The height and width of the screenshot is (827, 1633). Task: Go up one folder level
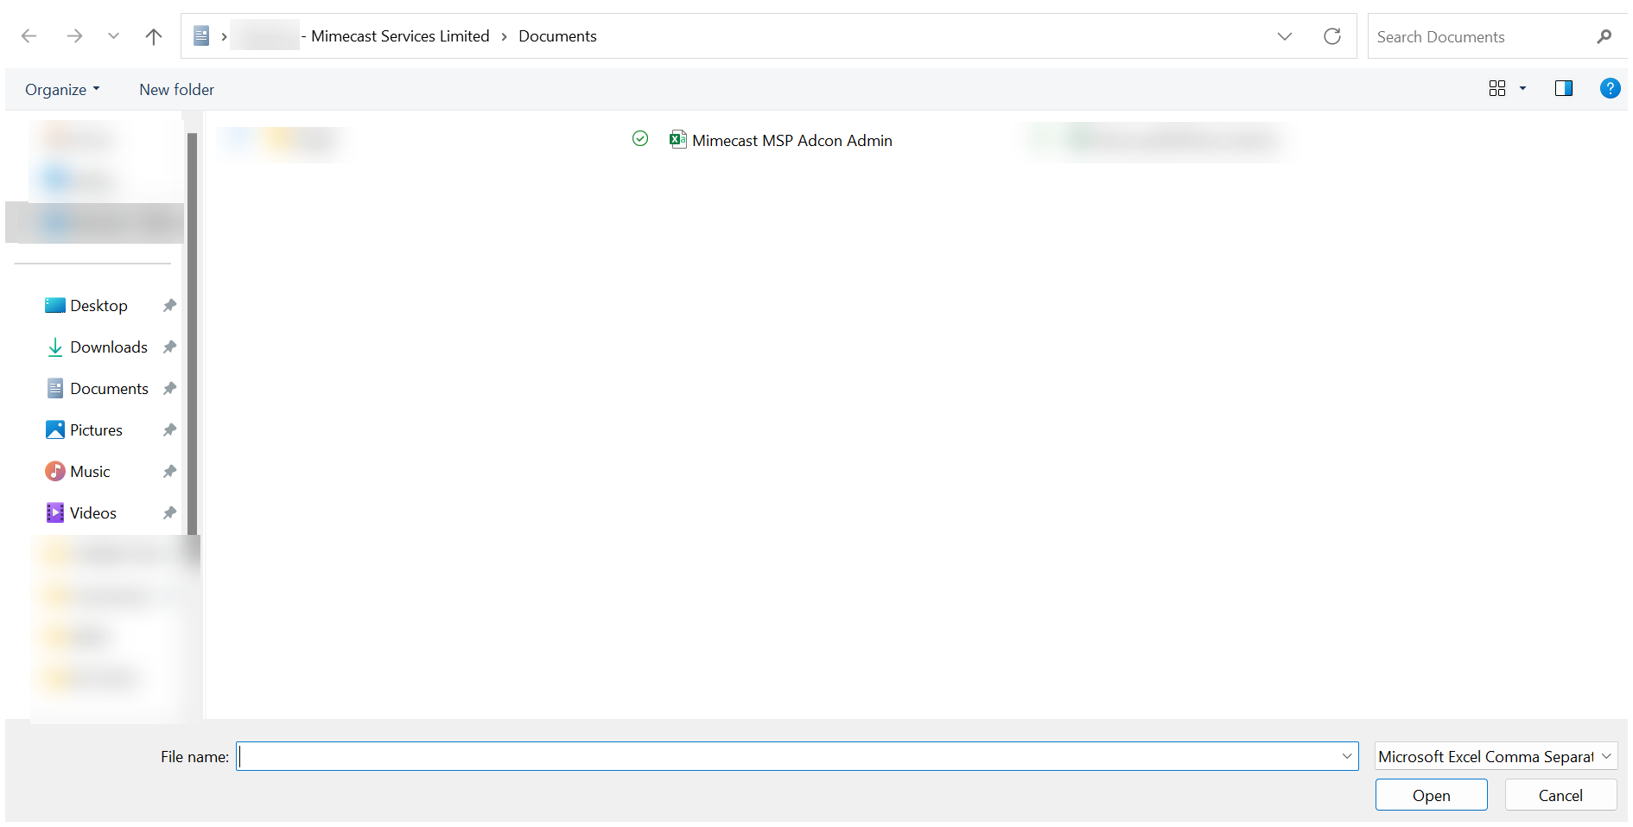[x=154, y=36]
